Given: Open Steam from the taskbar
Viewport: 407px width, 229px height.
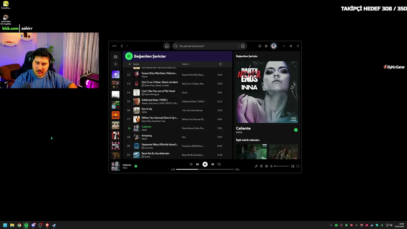Looking at the screenshot, I should tap(54, 226).
